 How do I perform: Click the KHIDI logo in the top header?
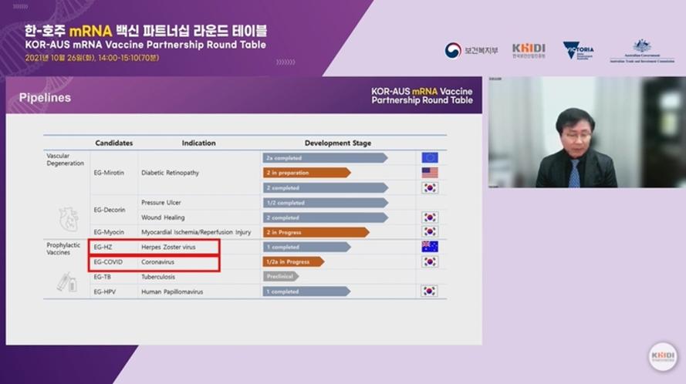tap(529, 50)
